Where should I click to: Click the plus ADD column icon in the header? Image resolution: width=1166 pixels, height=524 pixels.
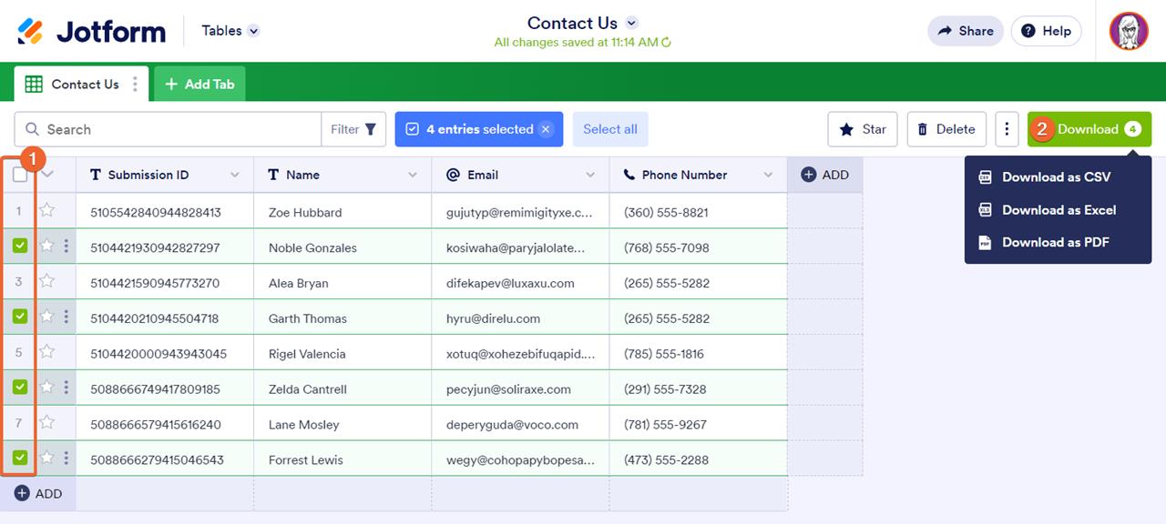(809, 175)
